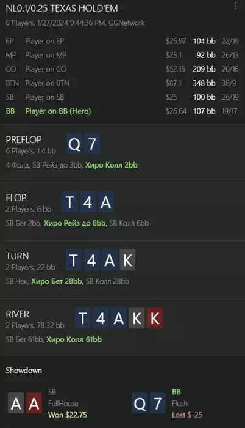
Task: Click the red A in SB showdown
Action: [34, 403]
